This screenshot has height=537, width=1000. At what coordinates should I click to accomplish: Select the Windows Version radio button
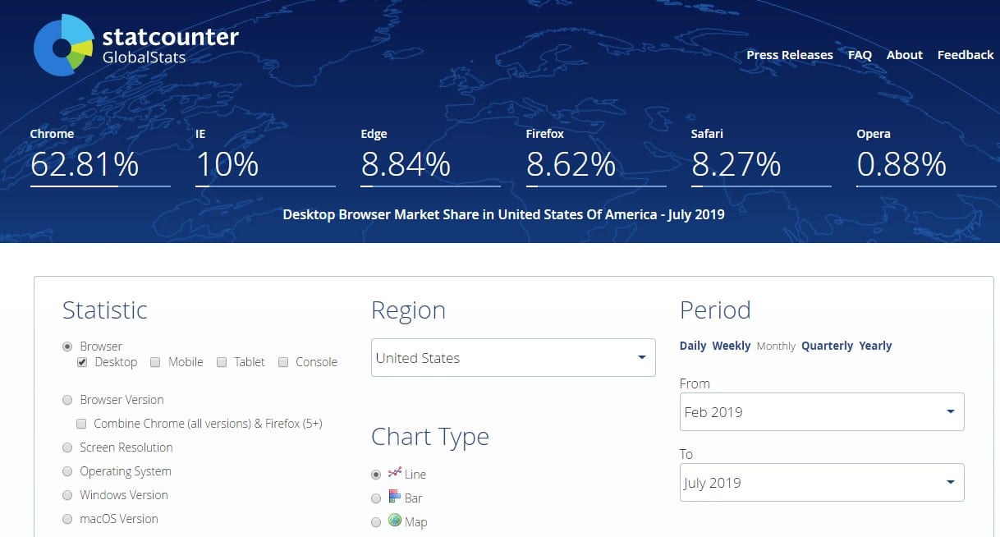67,495
